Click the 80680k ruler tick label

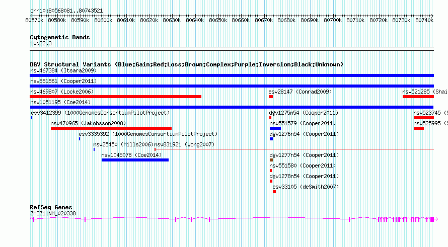click(x=286, y=20)
